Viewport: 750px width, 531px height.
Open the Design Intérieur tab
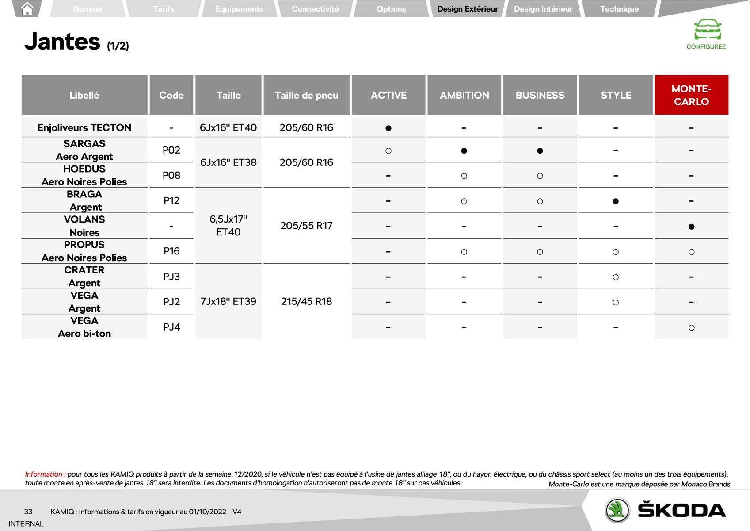[543, 9]
